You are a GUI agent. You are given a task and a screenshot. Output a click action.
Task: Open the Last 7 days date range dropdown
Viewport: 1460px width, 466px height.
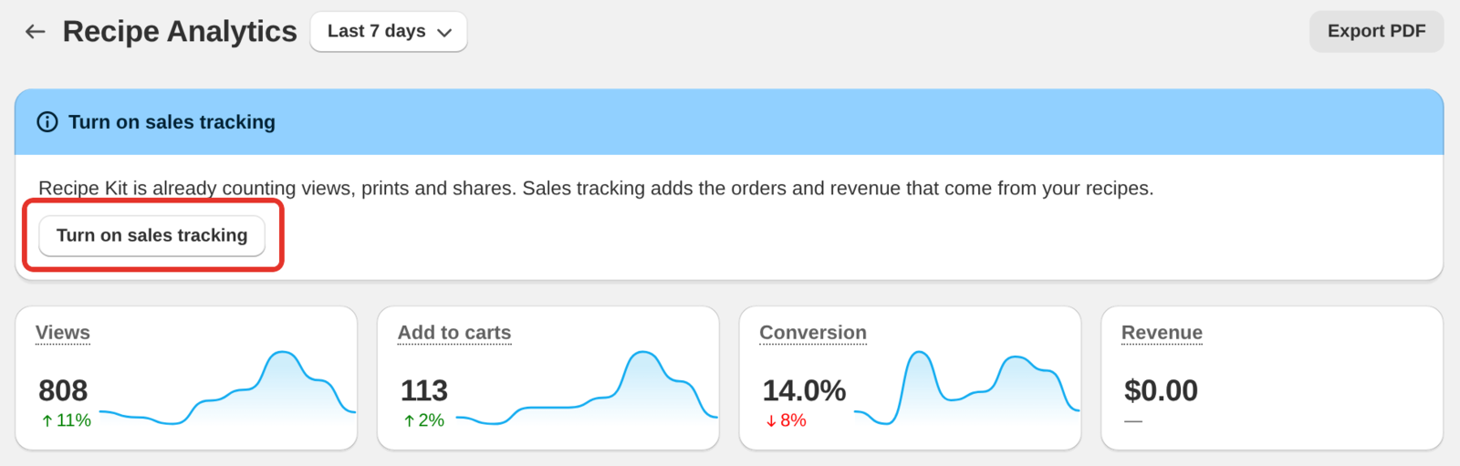(x=389, y=32)
